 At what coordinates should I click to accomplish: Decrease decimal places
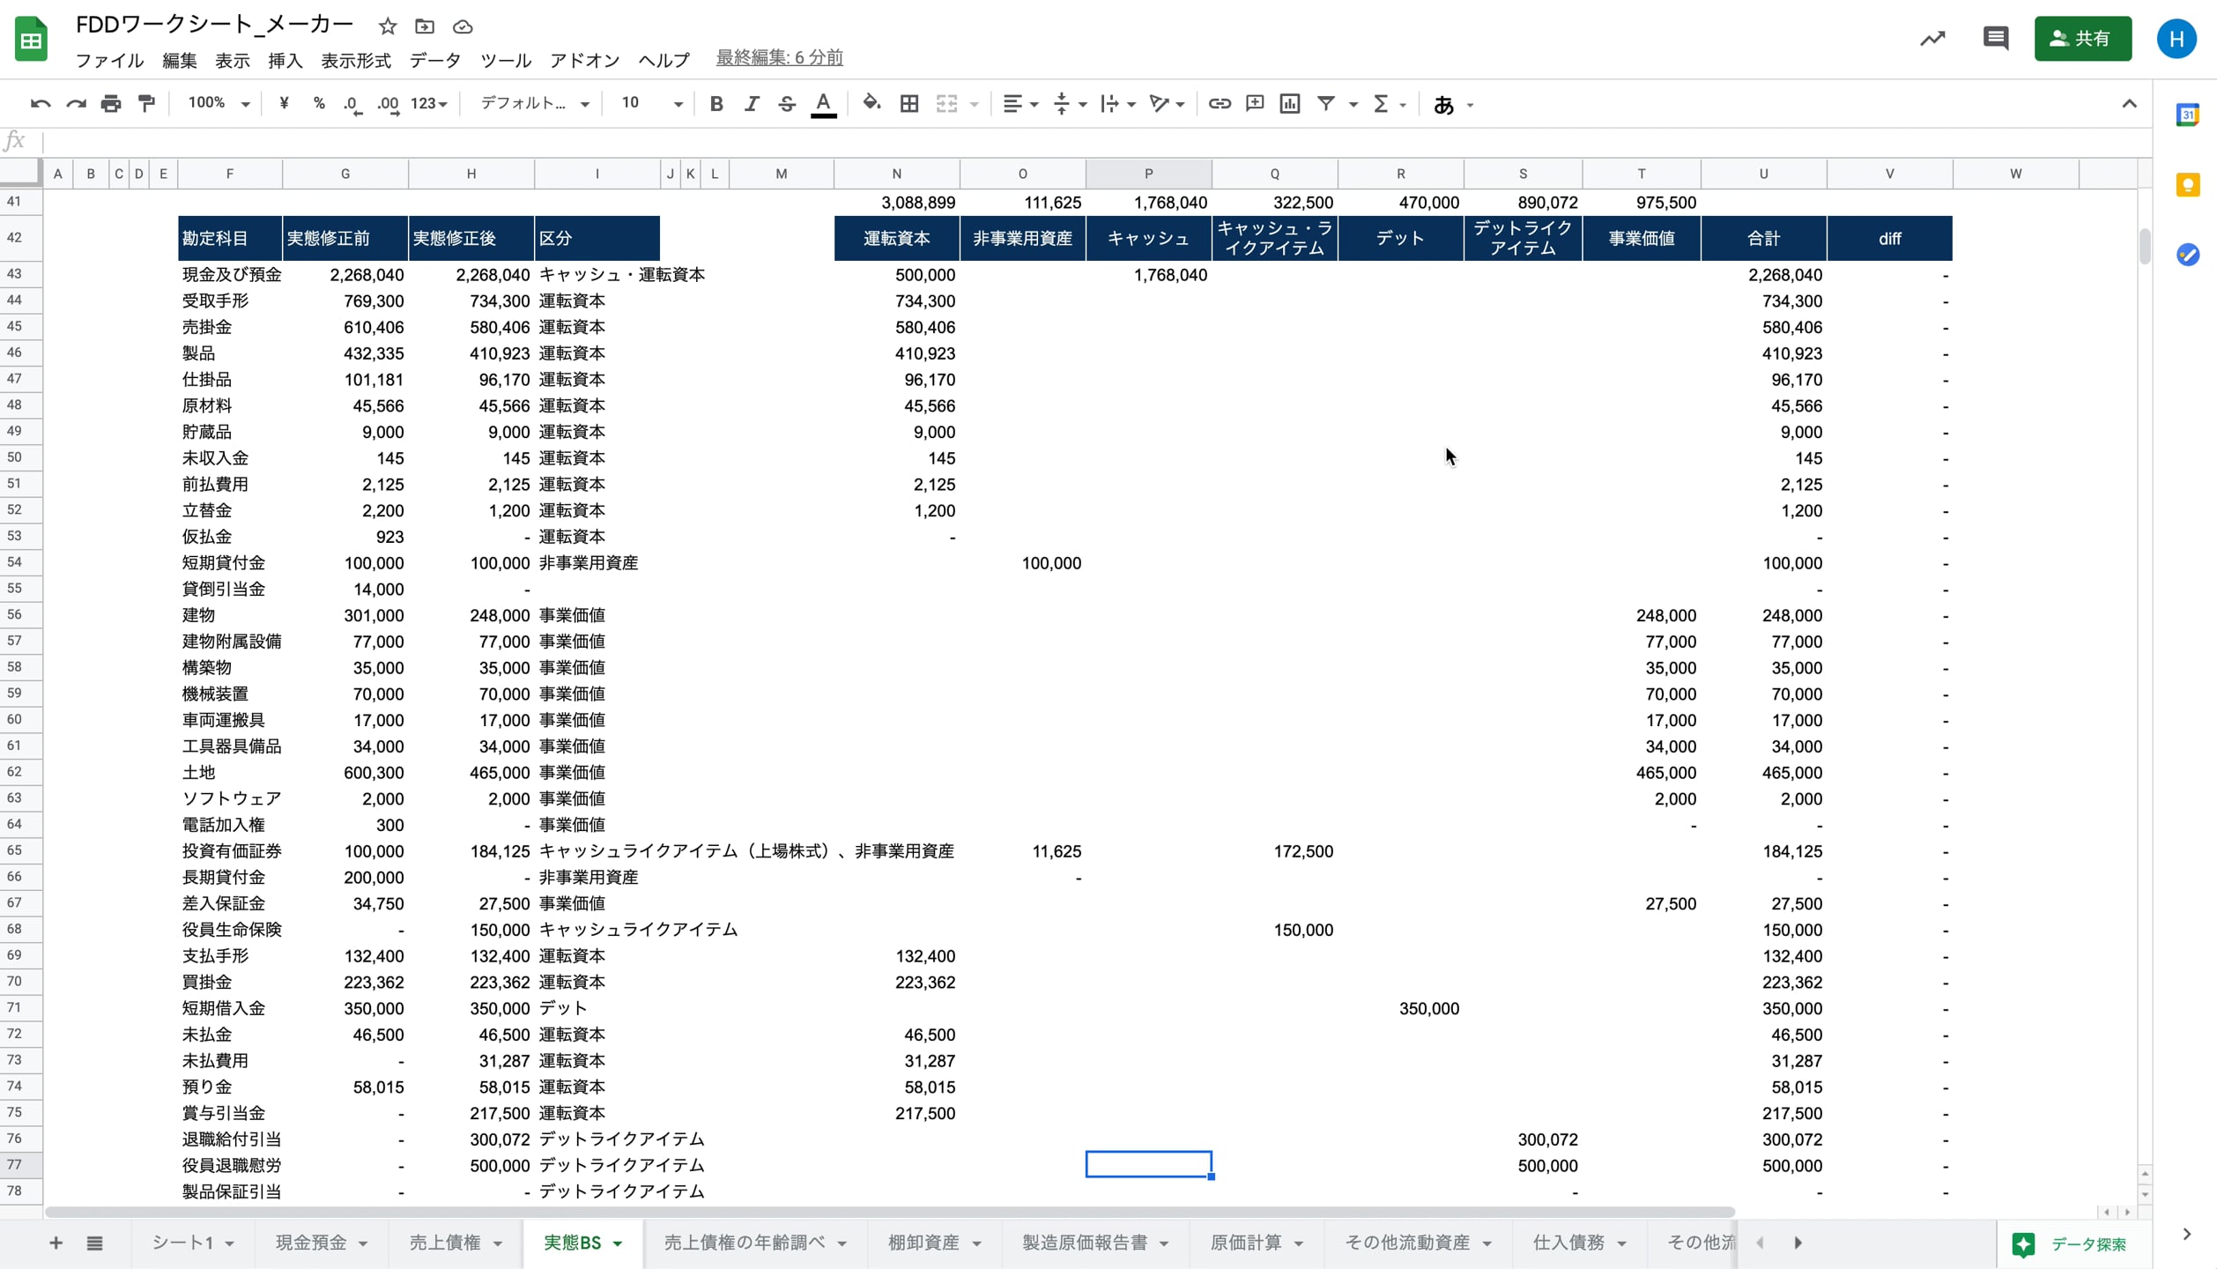point(352,103)
